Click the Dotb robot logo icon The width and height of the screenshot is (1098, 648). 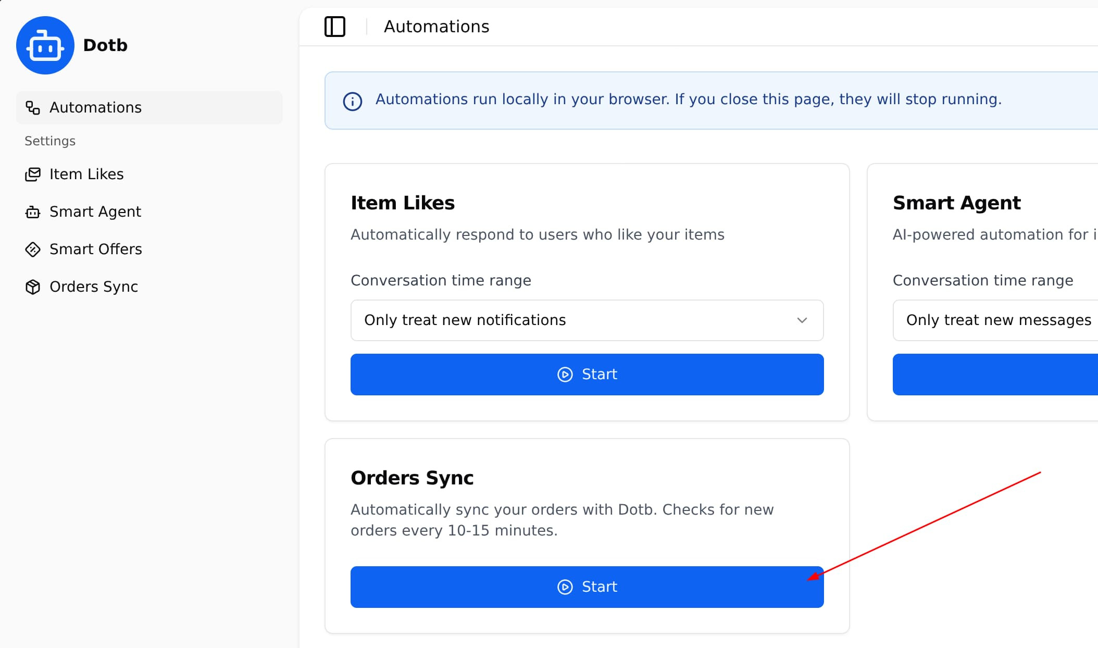point(45,45)
